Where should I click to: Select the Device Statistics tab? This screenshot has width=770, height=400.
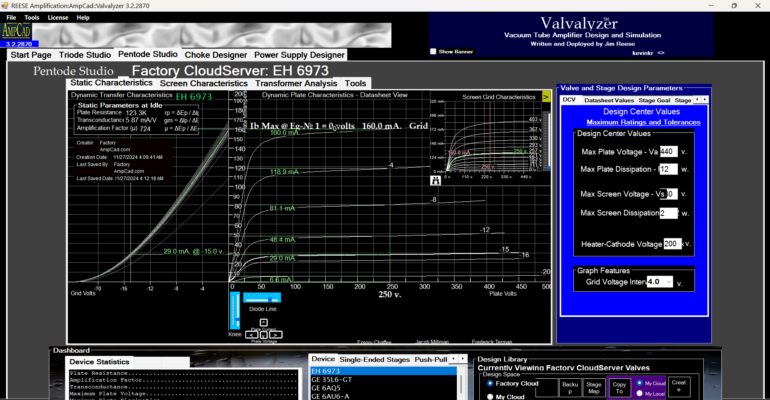[x=100, y=362]
